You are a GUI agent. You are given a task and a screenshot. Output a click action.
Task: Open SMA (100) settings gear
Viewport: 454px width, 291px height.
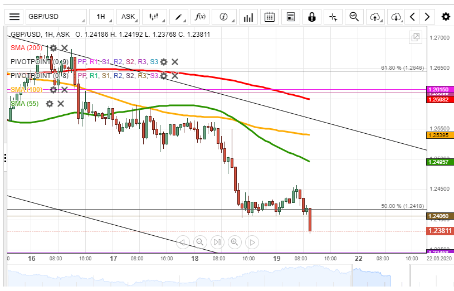click(x=53, y=90)
